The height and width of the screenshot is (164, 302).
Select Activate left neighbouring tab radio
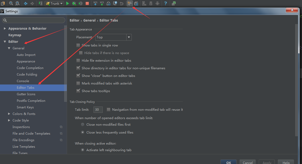coord(83,150)
